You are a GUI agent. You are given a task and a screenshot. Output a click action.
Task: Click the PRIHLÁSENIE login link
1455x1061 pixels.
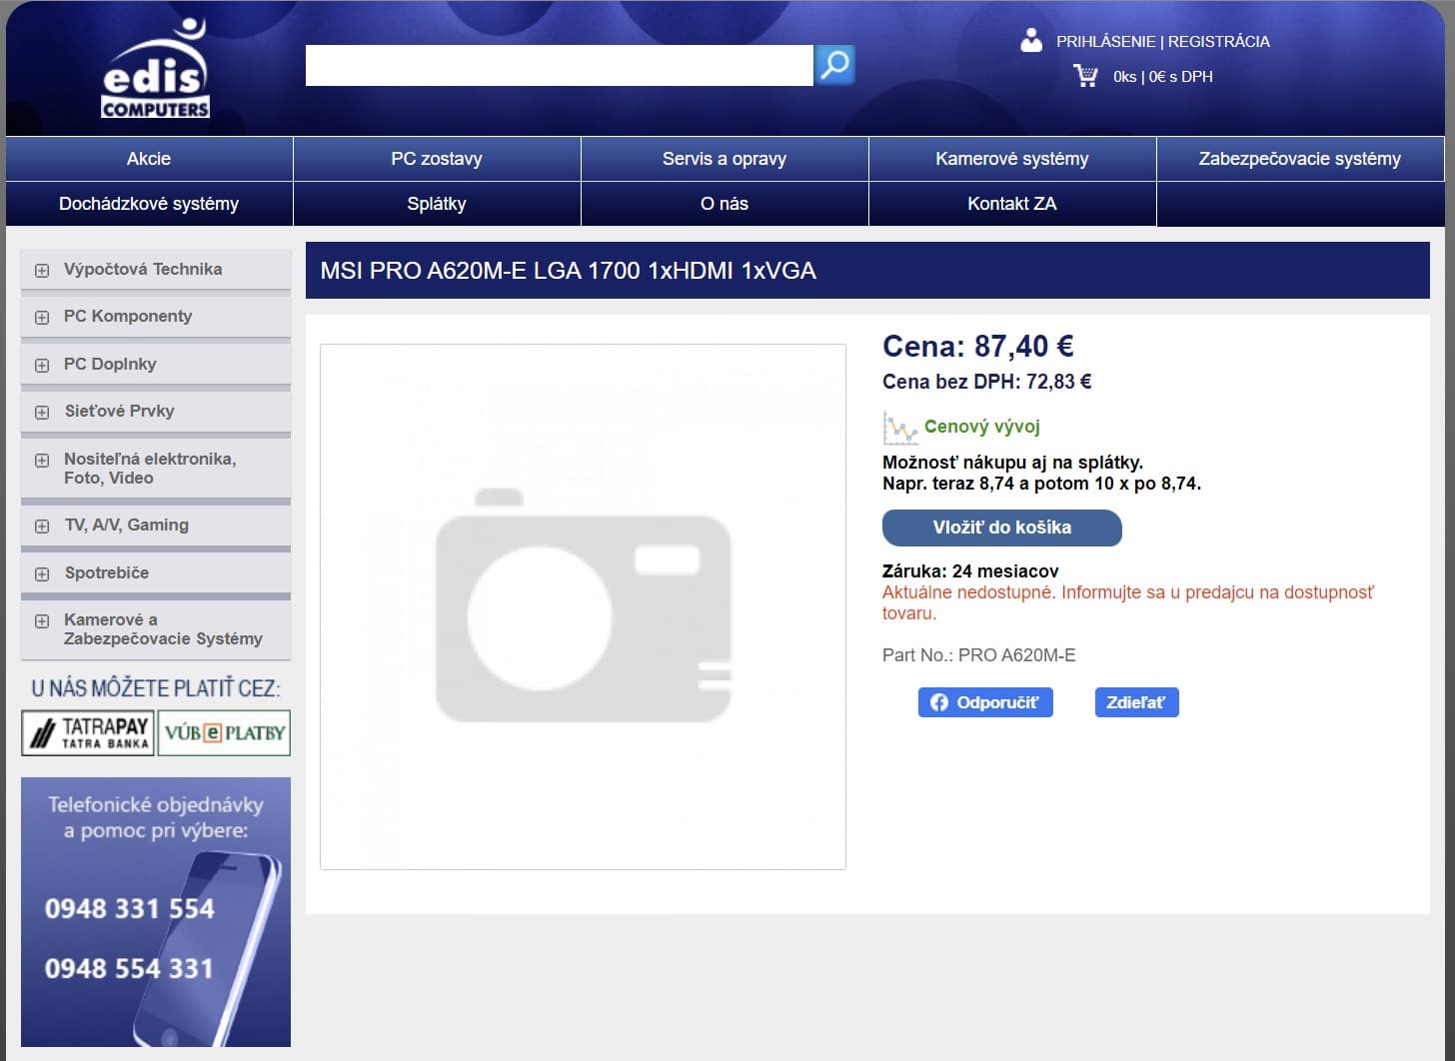click(1105, 42)
